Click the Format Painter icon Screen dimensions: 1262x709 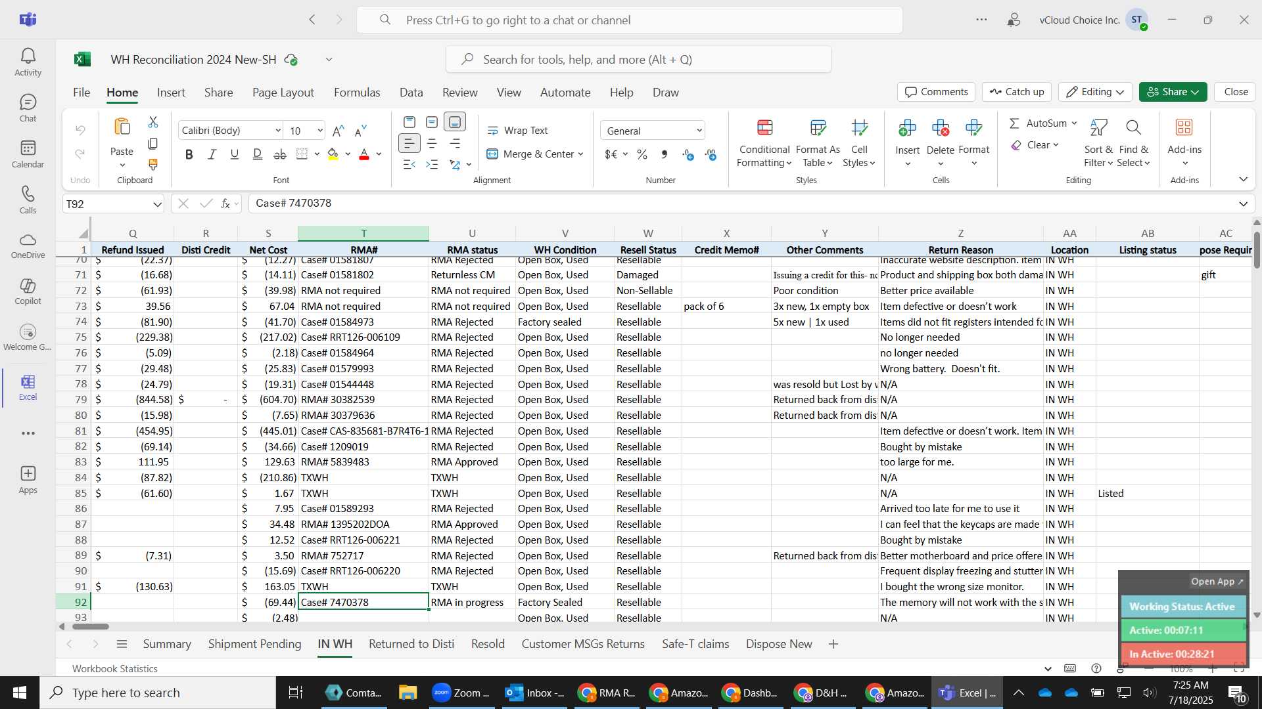153,164
